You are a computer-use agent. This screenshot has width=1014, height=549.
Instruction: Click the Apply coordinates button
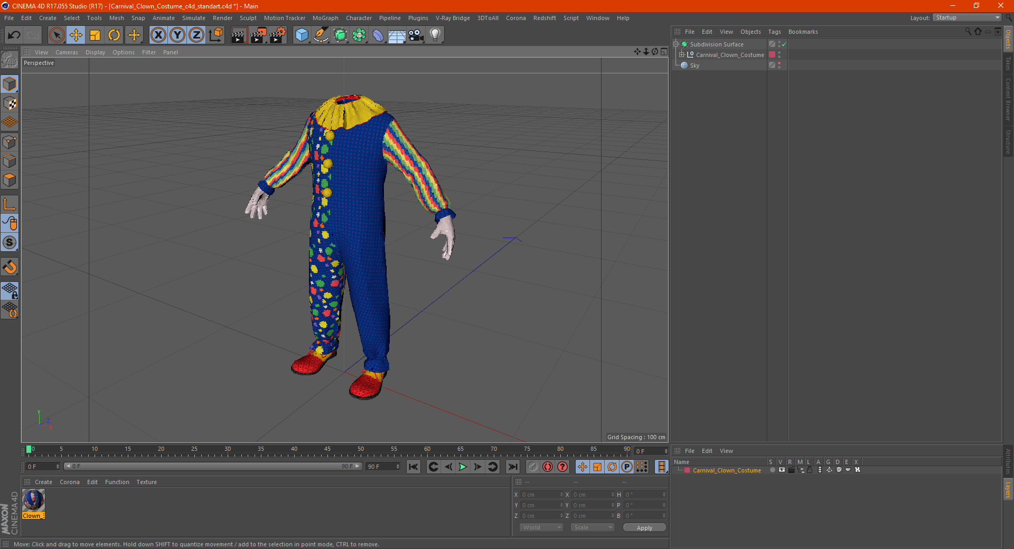[x=644, y=528]
